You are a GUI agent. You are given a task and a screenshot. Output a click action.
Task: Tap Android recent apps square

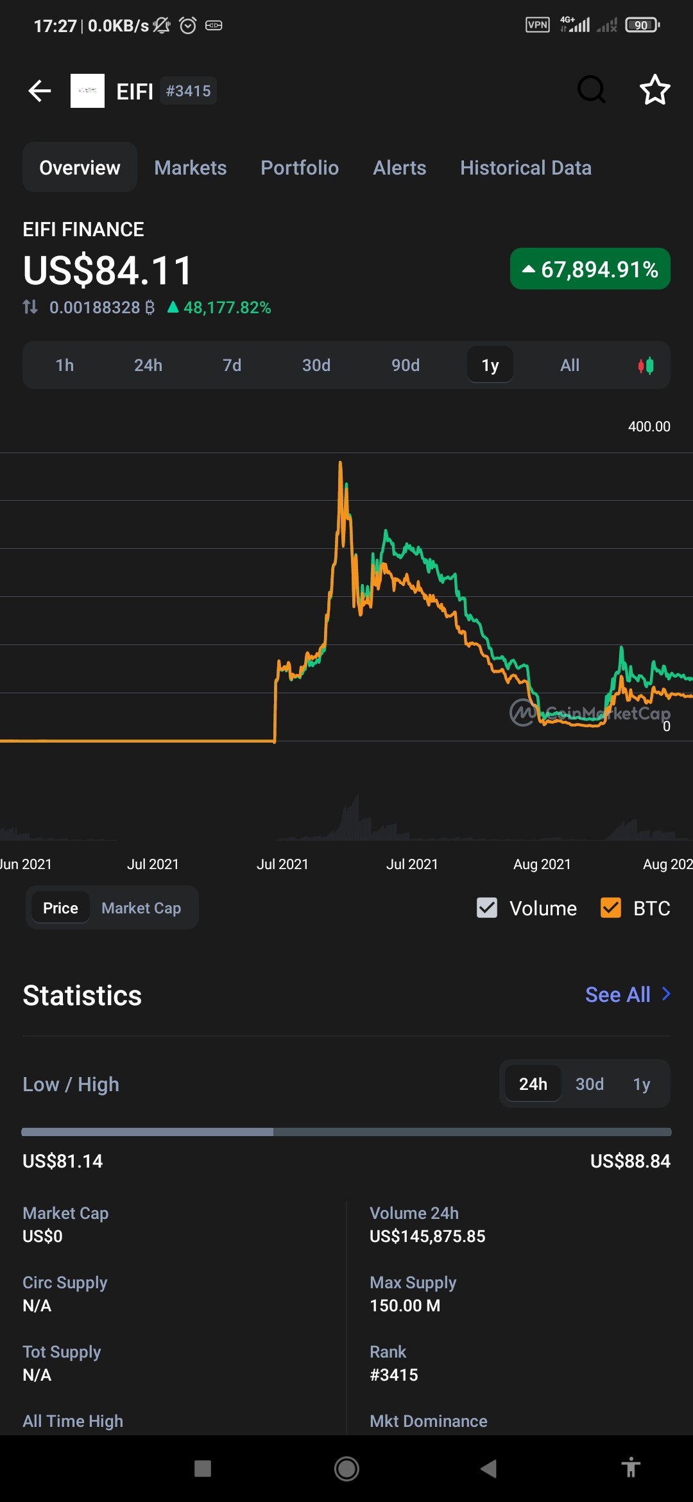tap(203, 1468)
